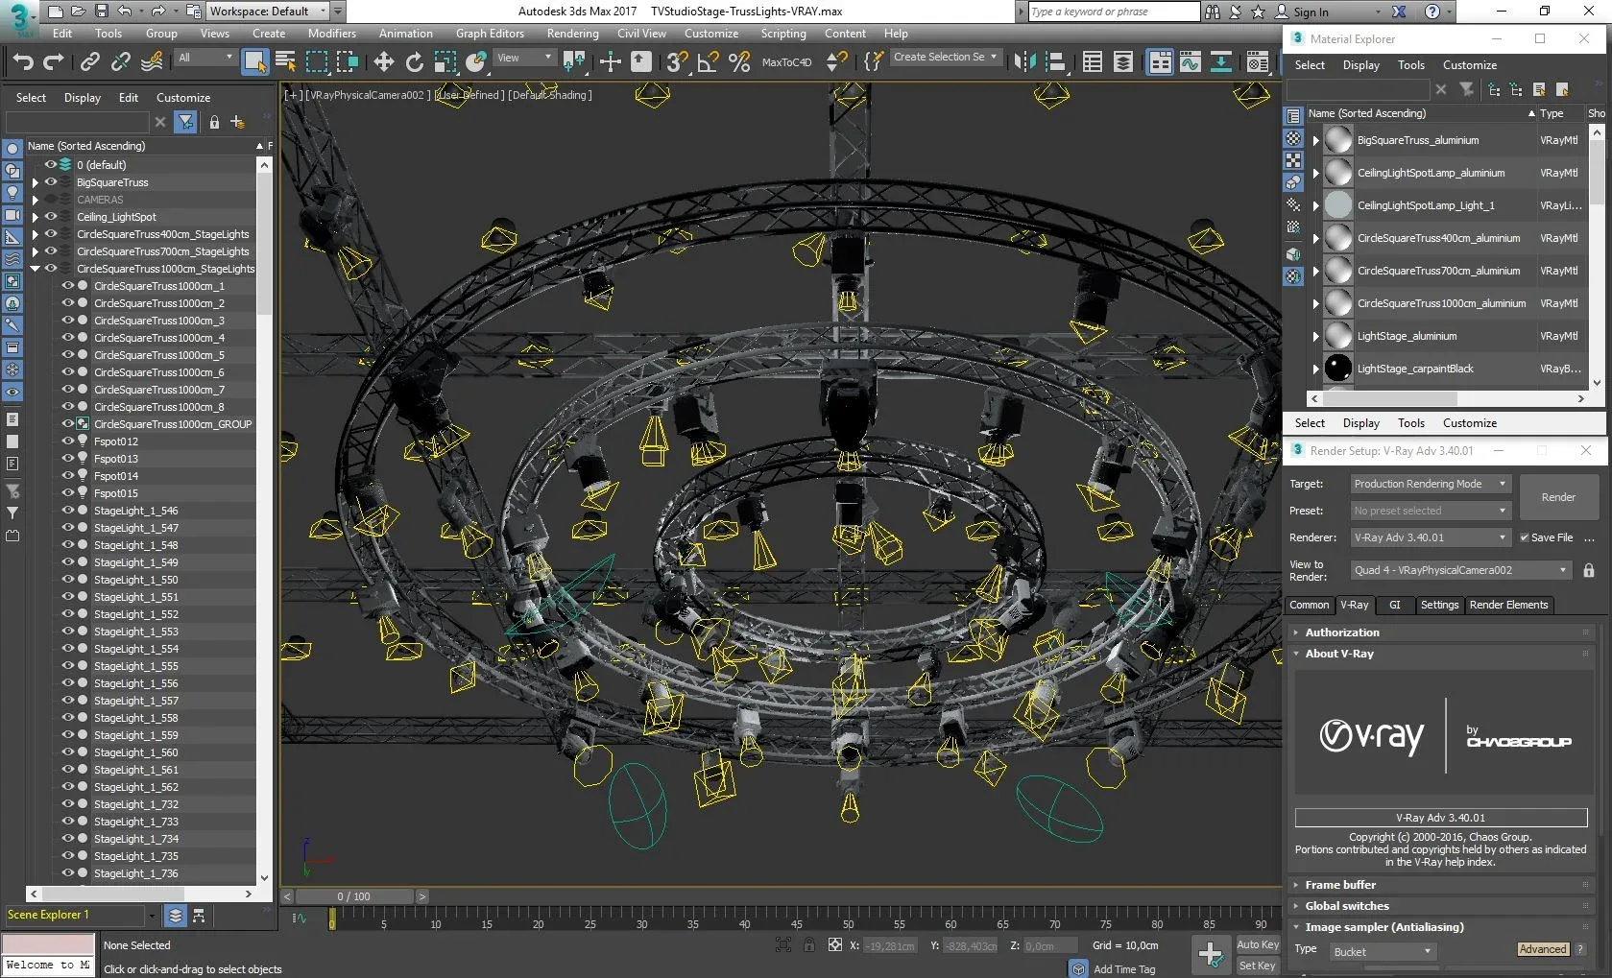
Task: Click lock icon beside View to Render
Action: 1589,570
